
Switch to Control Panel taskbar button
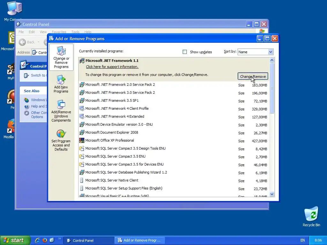pos(89,241)
